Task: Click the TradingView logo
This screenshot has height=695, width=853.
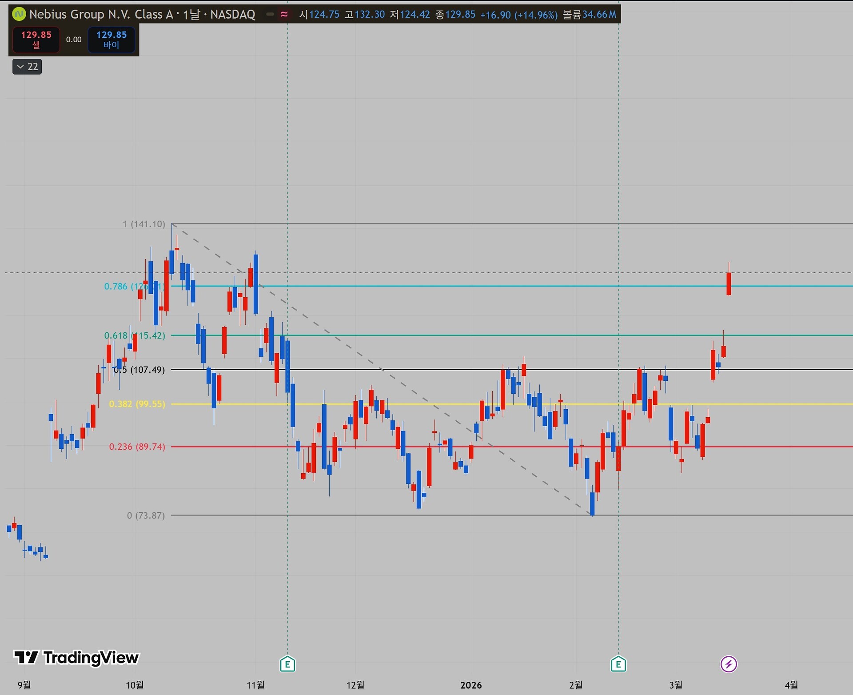Action: click(76, 657)
